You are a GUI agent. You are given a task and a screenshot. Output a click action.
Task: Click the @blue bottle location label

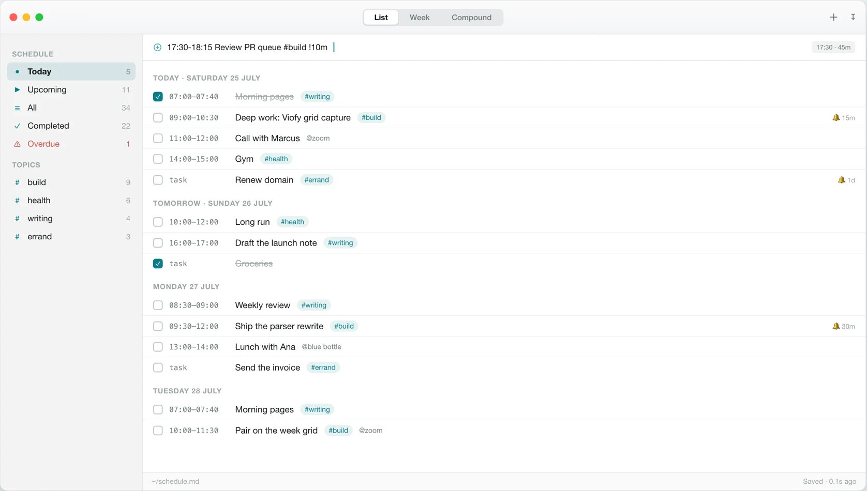tap(322, 347)
